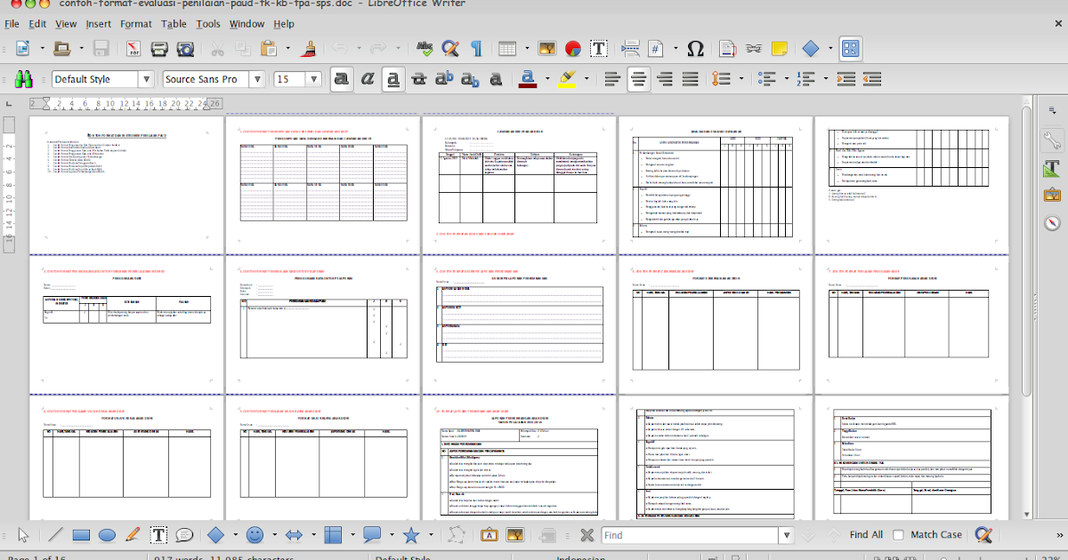This screenshot has width=1068, height=560.
Task: Open the Window menu
Action: [247, 24]
